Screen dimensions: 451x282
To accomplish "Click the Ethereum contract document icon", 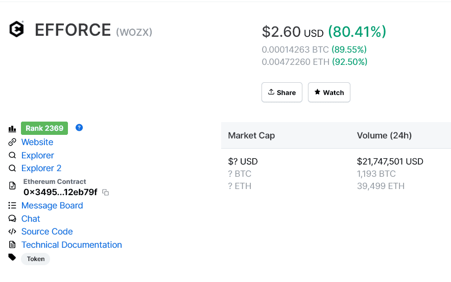I will coord(12,185).
